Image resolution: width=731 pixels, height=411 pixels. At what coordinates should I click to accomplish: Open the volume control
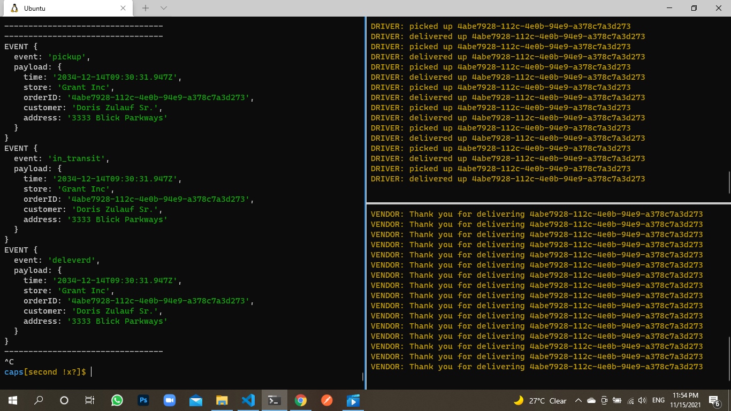(x=643, y=401)
